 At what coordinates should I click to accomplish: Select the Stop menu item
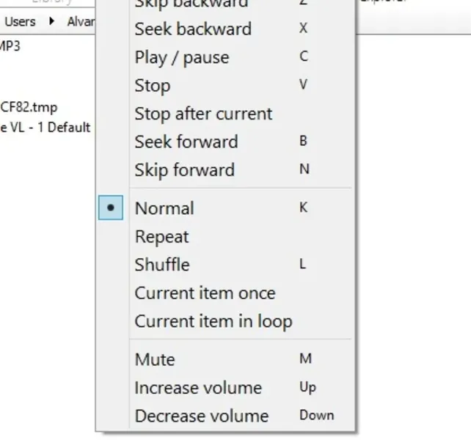pyautogui.click(x=152, y=86)
